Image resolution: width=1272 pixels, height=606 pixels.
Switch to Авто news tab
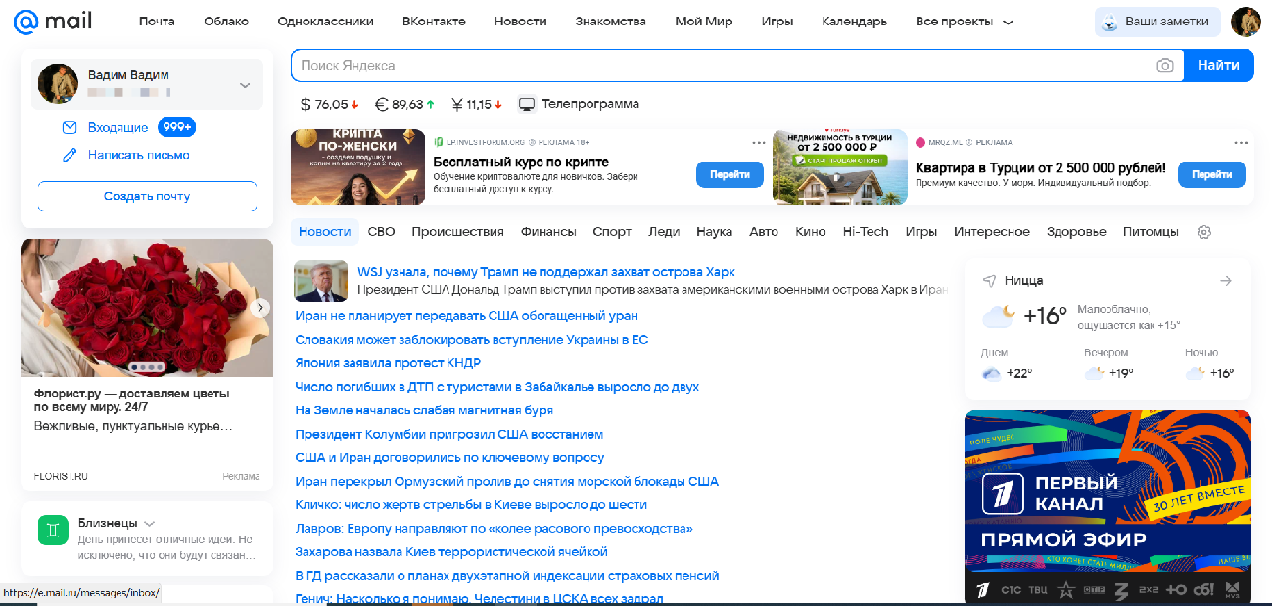click(x=764, y=232)
